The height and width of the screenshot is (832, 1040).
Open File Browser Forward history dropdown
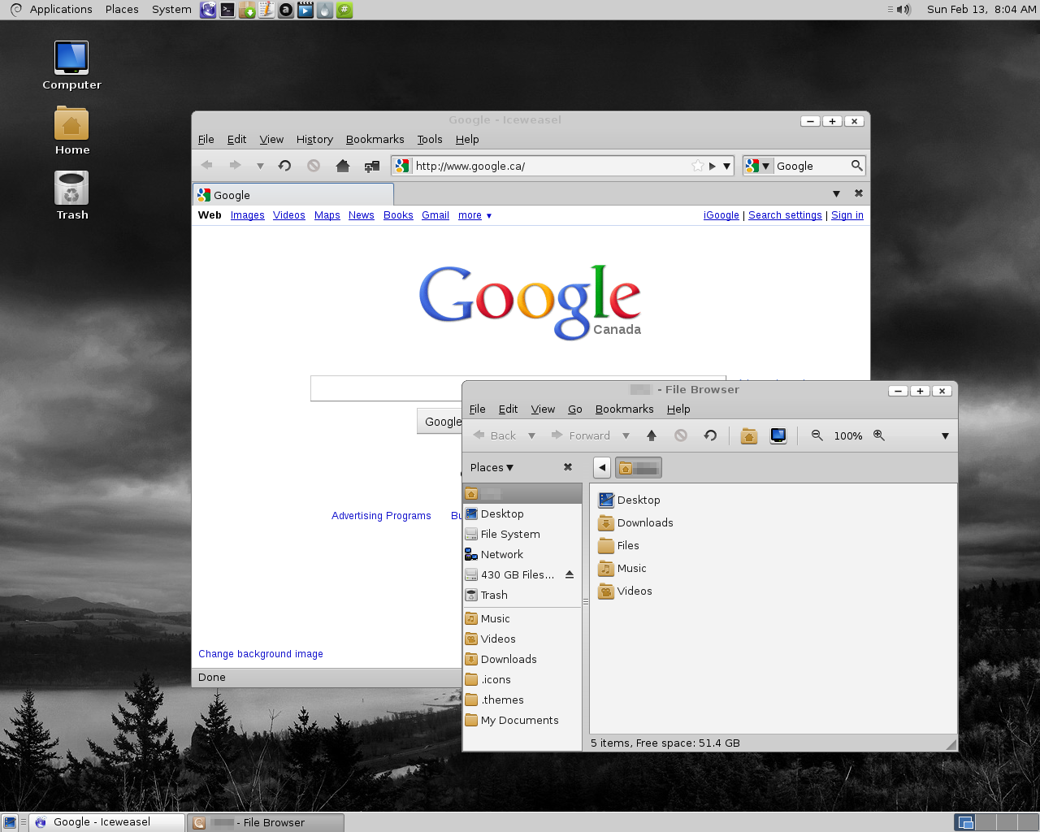(626, 436)
